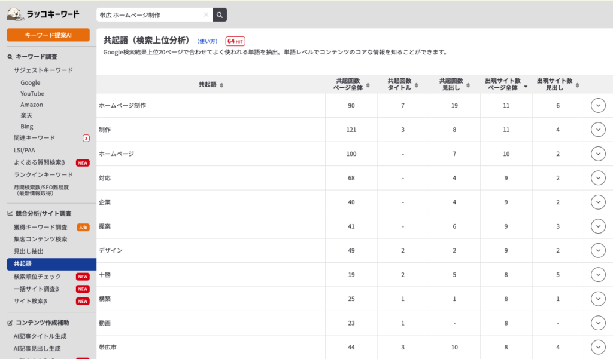
Task: Open 検索順位チェック in sidebar
Action: tap(37, 277)
